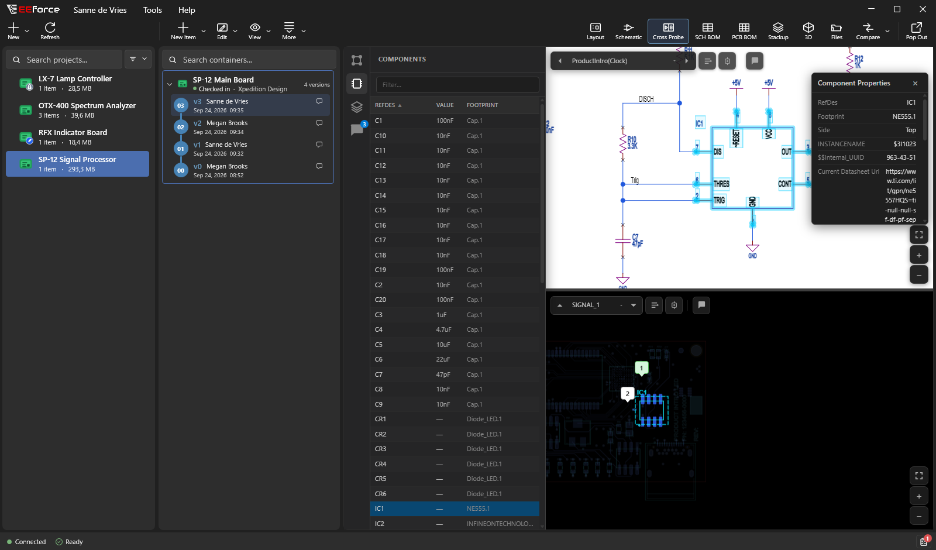Select the OTX-400 Spectrum Analyzer project

78,110
